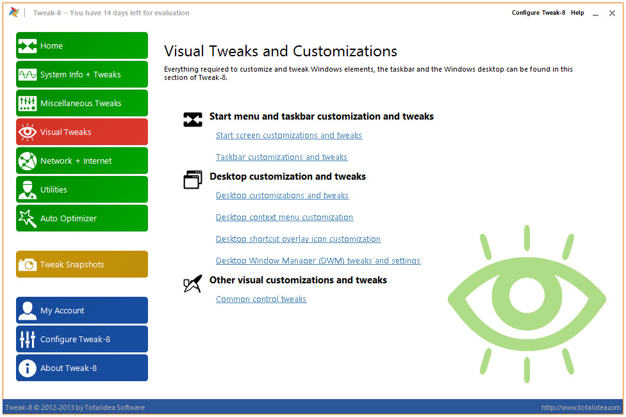Minimize the Tweak-8 window
The image size is (626, 417).
[596, 13]
